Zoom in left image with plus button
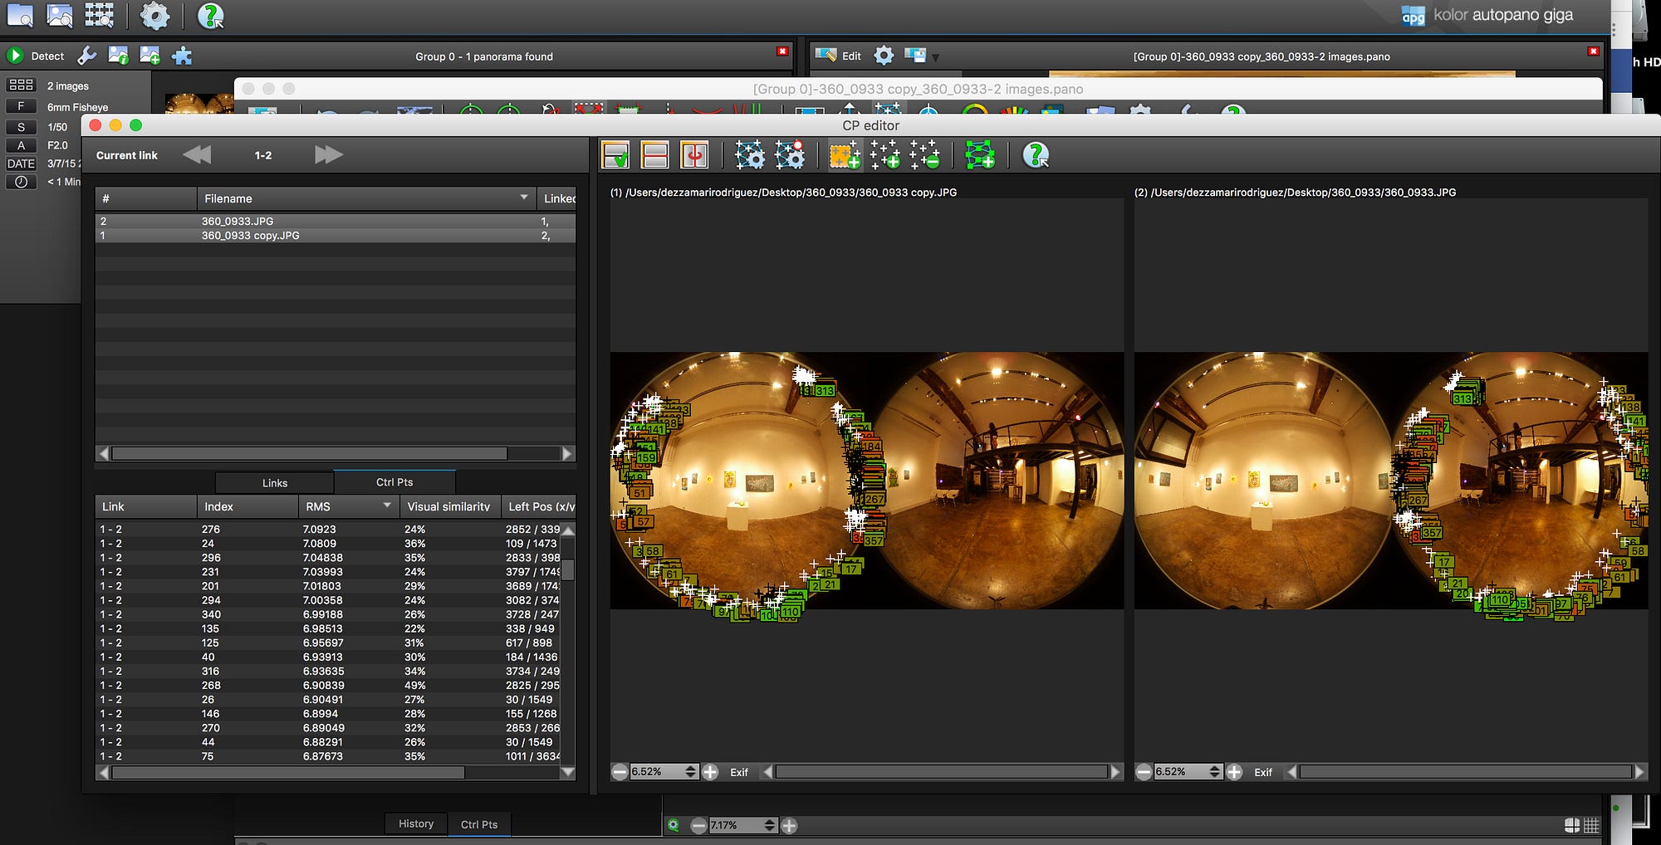 coord(710,772)
